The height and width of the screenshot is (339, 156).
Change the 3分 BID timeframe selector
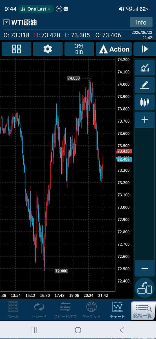79,49
